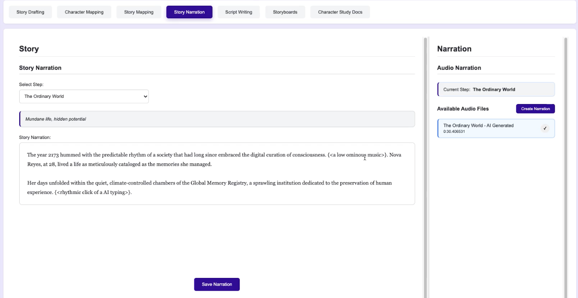Image resolution: width=578 pixels, height=298 pixels.
Task: Select the Story Narration tab
Action: (189, 12)
